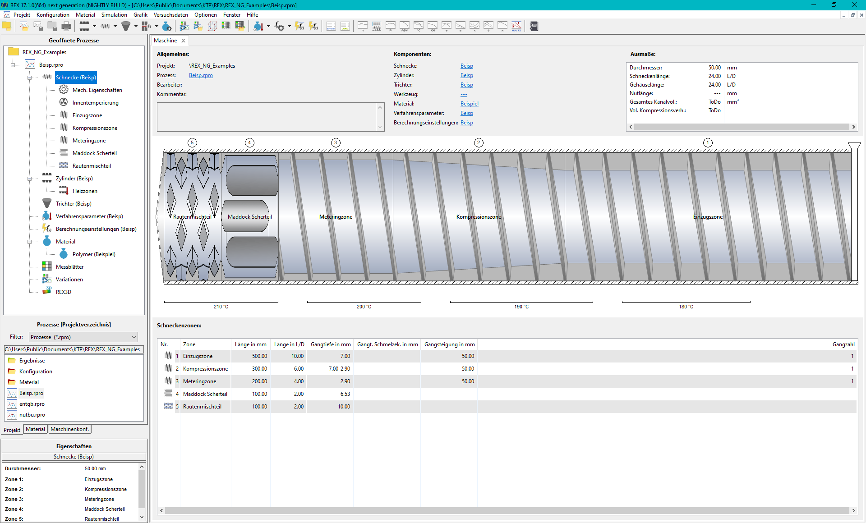This screenshot has height=523, width=866.
Task: Click the printer icon in the toolbar
Action: (66, 26)
